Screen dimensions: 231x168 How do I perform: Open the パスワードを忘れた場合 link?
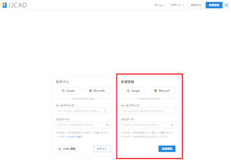pyautogui.click(x=69, y=137)
